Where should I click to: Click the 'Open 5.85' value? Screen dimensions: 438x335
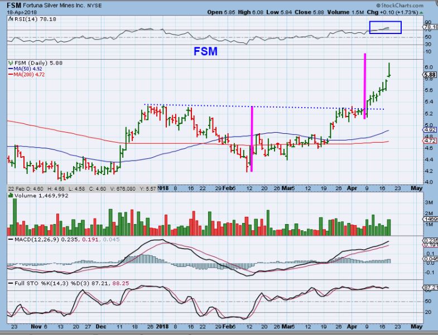pyautogui.click(x=221, y=12)
